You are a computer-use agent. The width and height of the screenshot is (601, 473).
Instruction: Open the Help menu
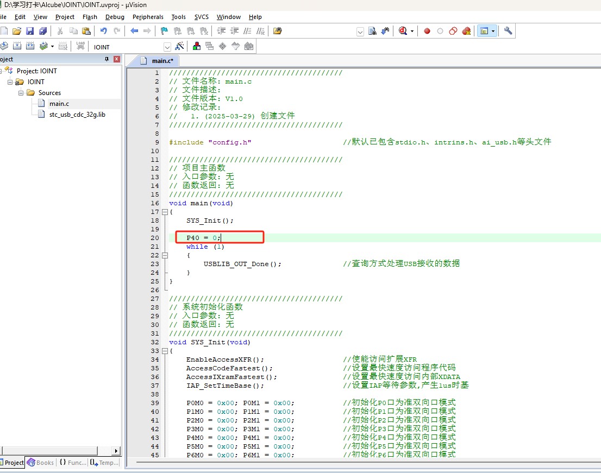255,17
